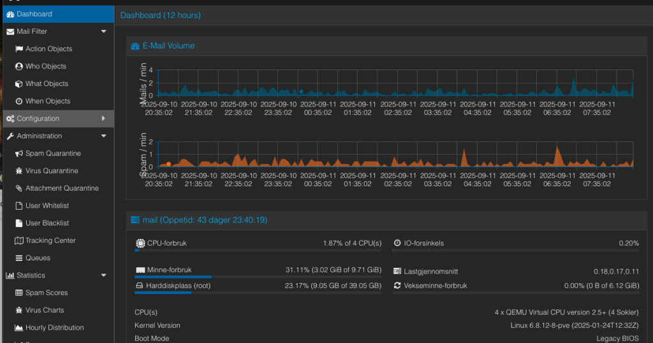Collapse the Administration section arrow
This screenshot has width=653, height=343.
click(x=104, y=136)
